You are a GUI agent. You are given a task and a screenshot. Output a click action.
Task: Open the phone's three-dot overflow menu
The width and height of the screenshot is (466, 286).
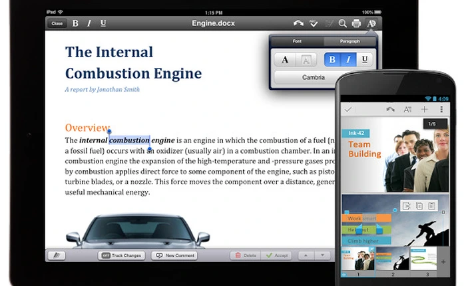(x=441, y=109)
